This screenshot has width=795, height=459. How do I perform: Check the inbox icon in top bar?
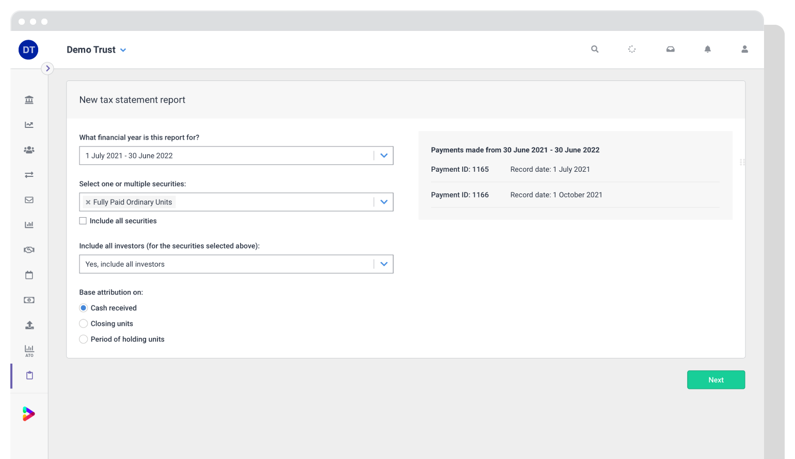pos(670,49)
